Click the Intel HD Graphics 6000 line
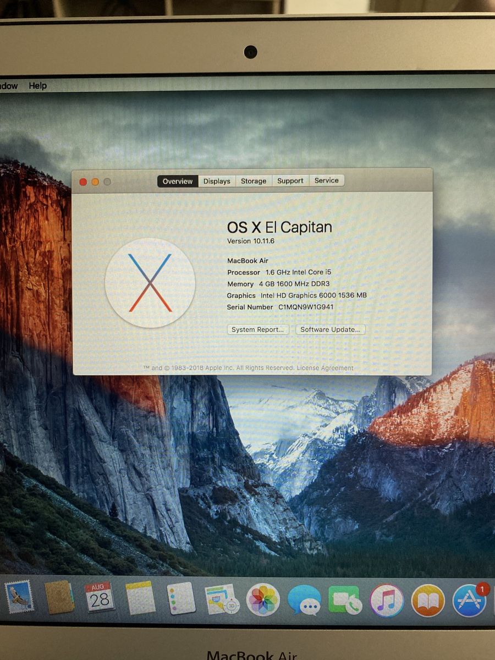The width and height of the screenshot is (495, 660). pos(297,295)
